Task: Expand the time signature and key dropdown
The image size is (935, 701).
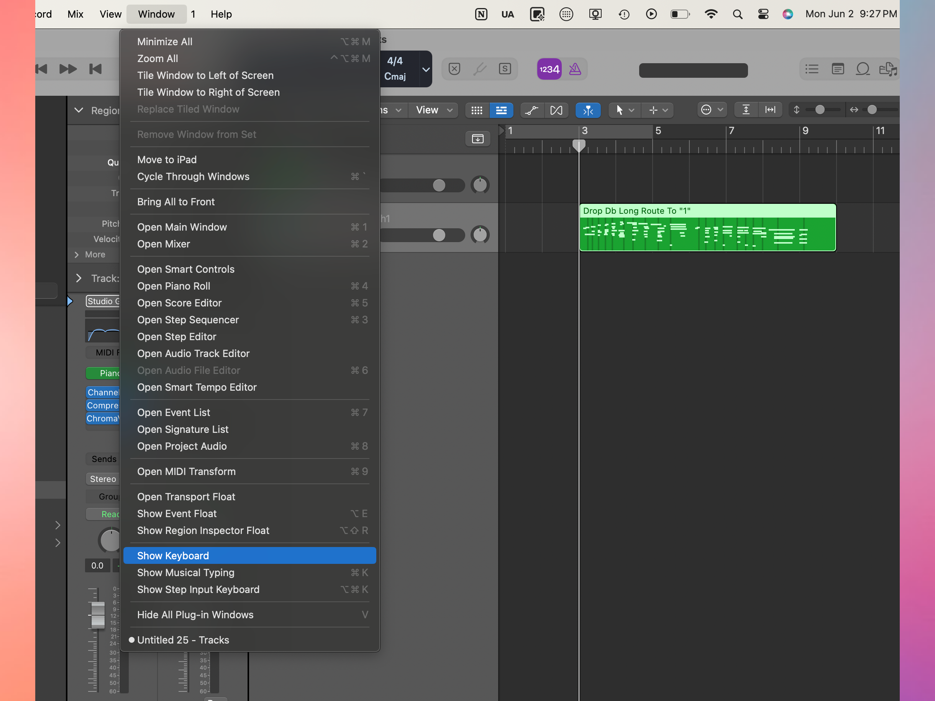Action: click(x=426, y=69)
